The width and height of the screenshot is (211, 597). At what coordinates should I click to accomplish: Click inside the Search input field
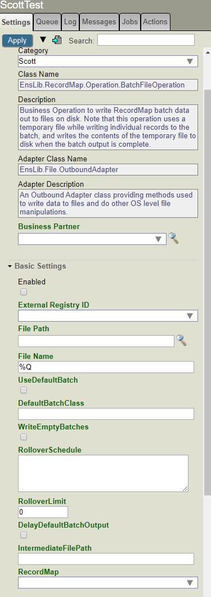(x=146, y=40)
